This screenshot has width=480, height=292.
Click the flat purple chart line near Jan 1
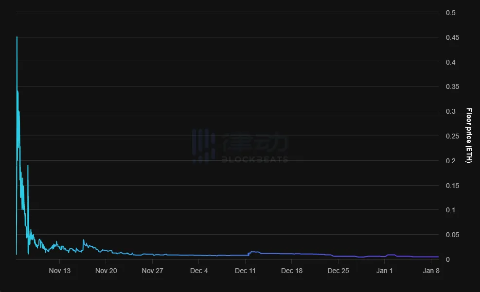tap(384, 256)
